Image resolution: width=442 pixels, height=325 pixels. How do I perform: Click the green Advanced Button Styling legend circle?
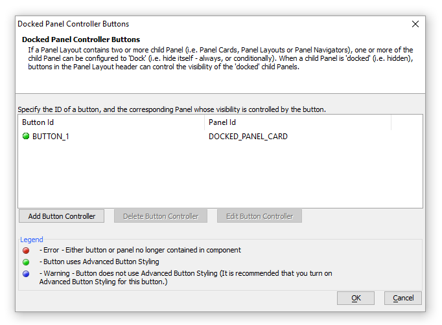26,262
